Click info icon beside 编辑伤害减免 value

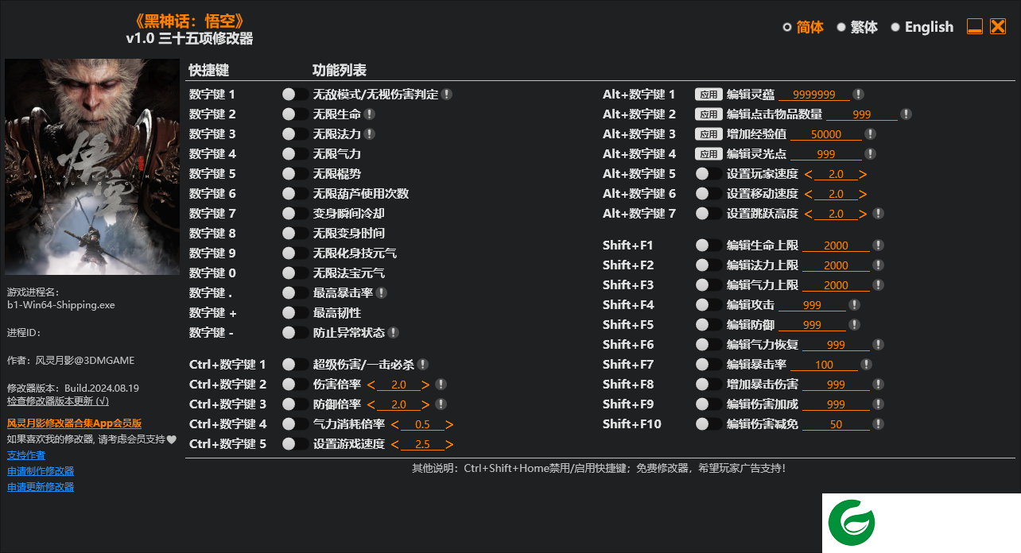[x=878, y=424]
